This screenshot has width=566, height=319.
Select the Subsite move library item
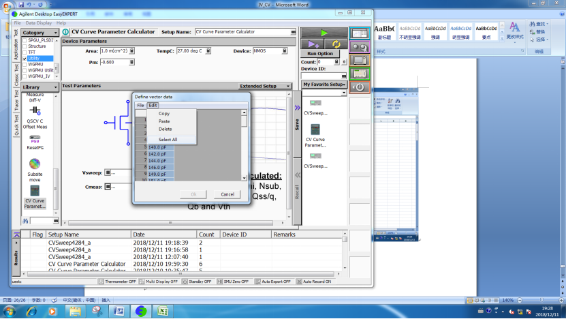tap(35, 170)
